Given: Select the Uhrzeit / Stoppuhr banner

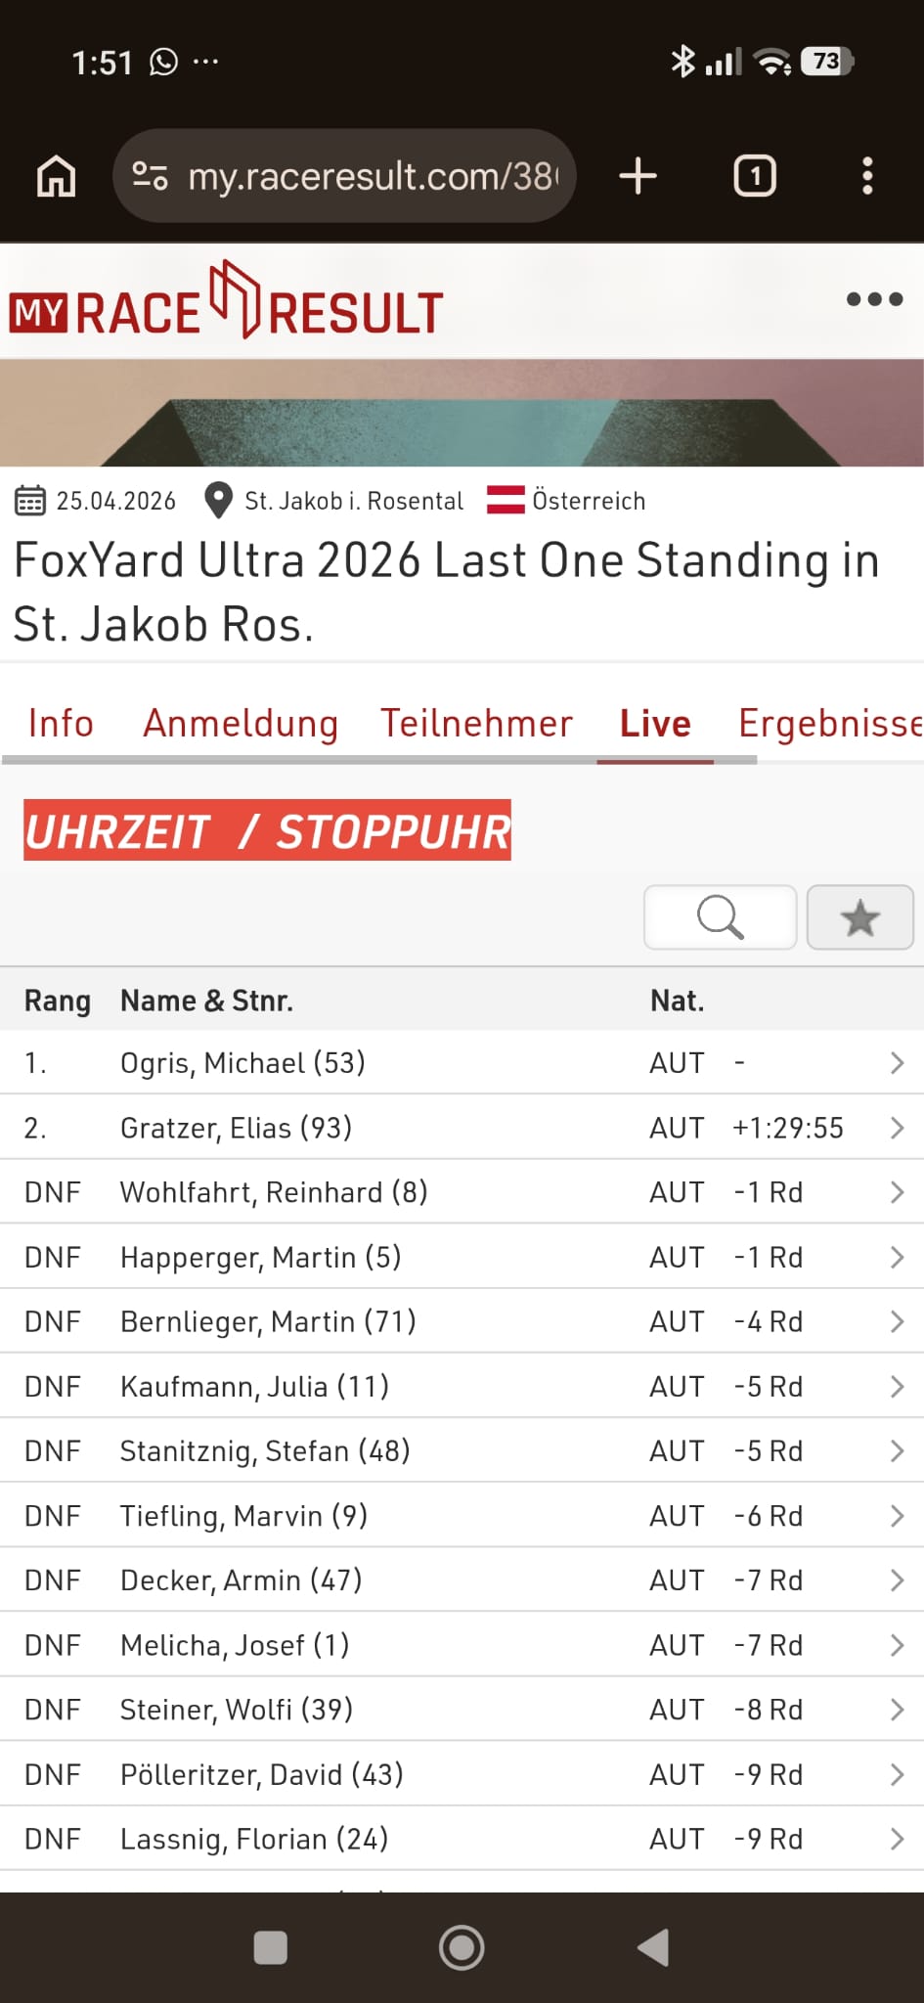Looking at the screenshot, I should click(x=267, y=831).
